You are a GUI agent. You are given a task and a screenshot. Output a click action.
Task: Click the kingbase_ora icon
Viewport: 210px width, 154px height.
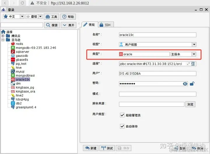(13, 91)
